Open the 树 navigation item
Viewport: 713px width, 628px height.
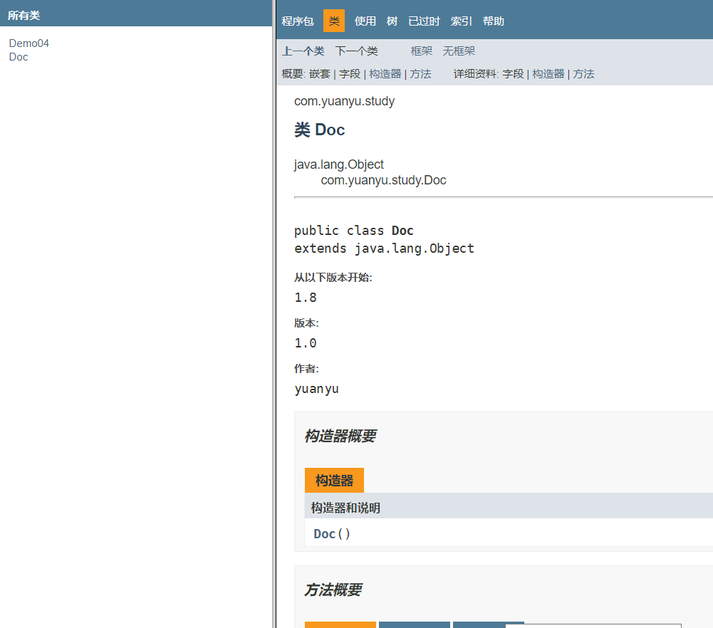click(392, 21)
